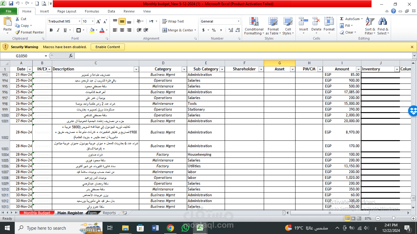The width and height of the screenshot is (417, 234).
Task: Switch to Page Layout view in status bar
Action: (x=354, y=218)
